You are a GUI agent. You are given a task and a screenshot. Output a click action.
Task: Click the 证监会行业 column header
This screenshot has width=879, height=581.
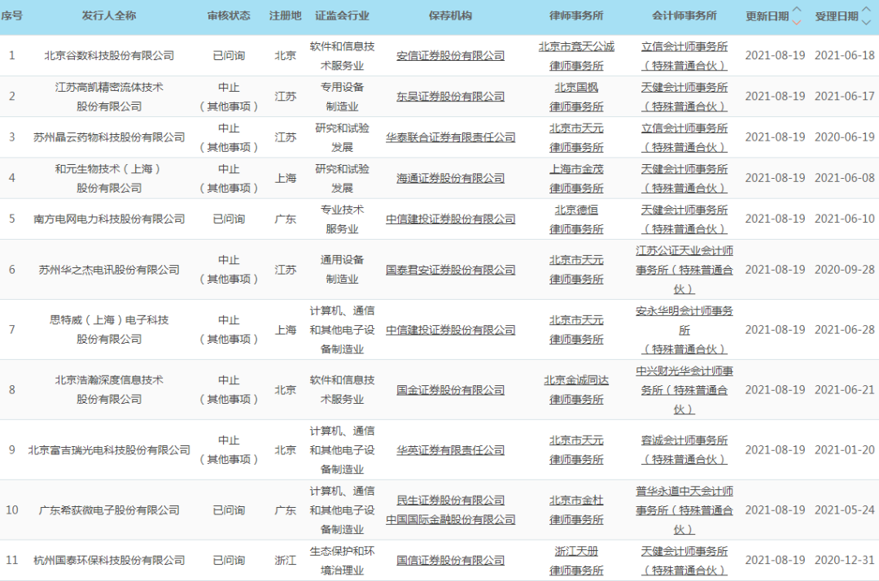[x=342, y=15]
